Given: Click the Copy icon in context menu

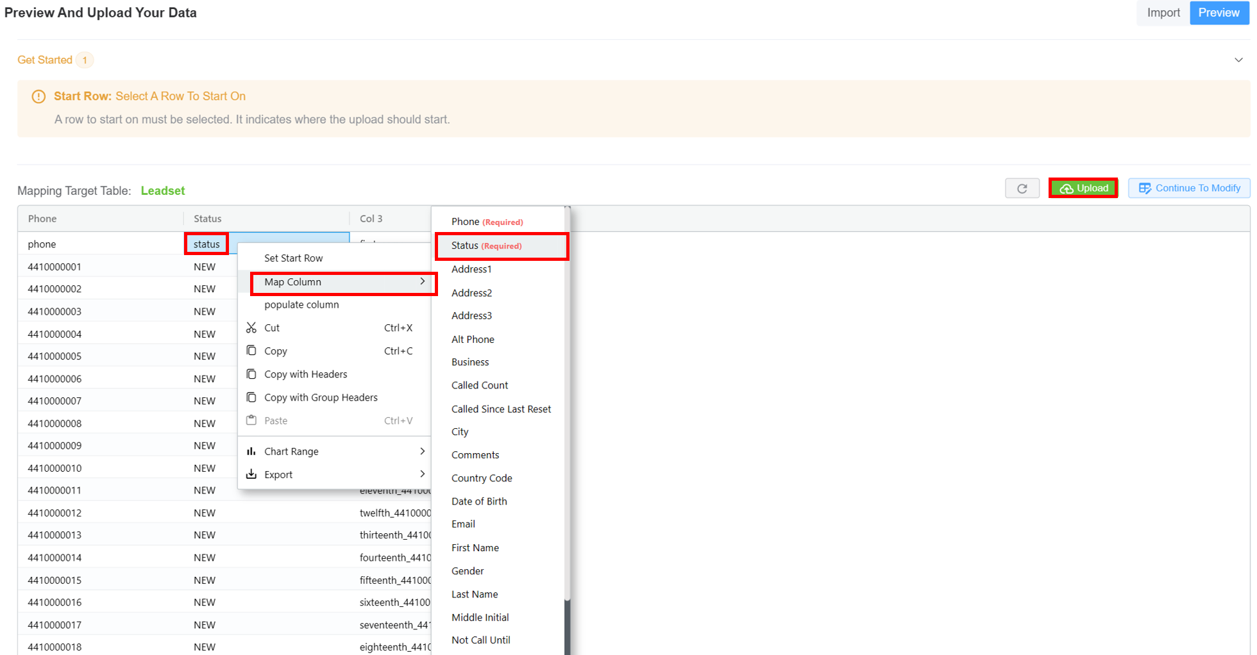Looking at the screenshot, I should pos(251,351).
